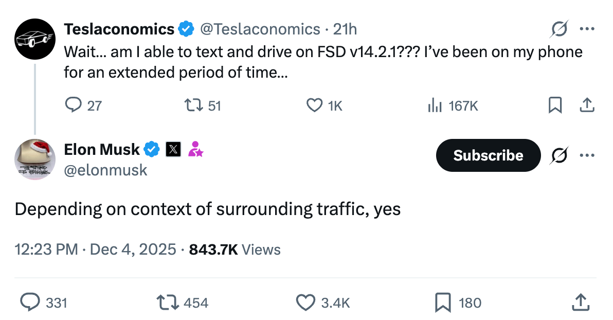The height and width of the screenshot is (320, 613).
Task: Like Elon Musk's reply
Action: click(x=306, y=303)
